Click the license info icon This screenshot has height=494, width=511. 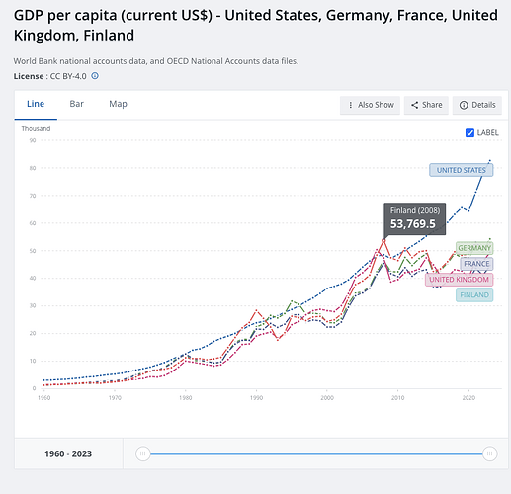(95, 76)
